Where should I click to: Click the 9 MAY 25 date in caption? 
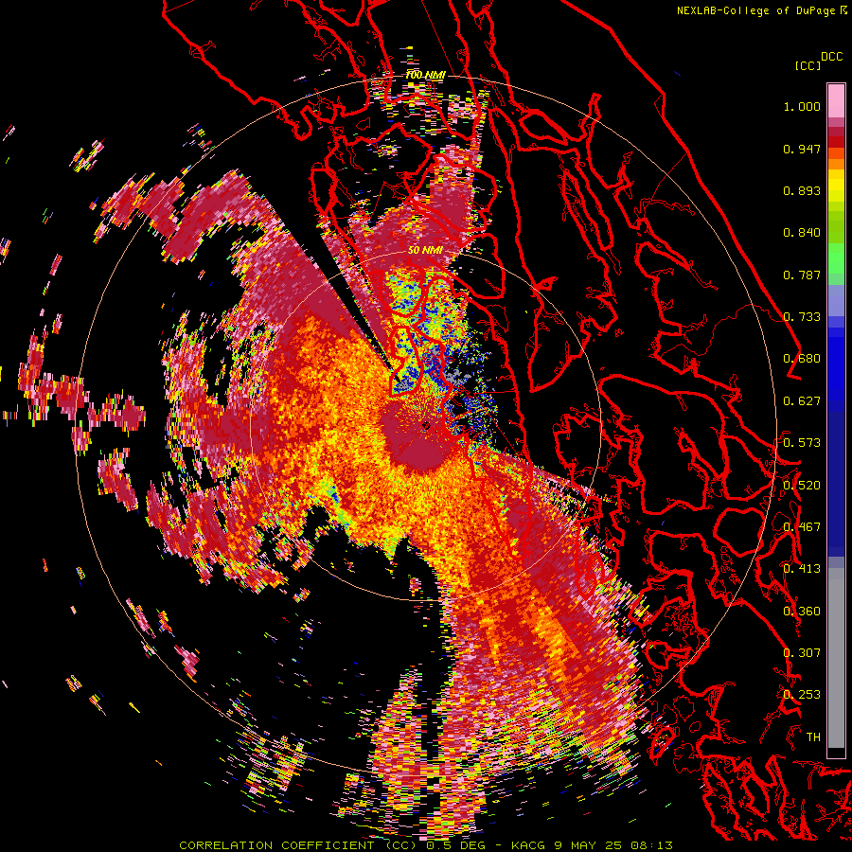tap(586, 845)
